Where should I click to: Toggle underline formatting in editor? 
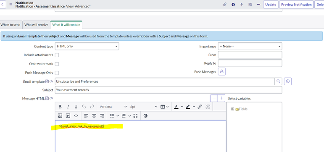(76, 107)
